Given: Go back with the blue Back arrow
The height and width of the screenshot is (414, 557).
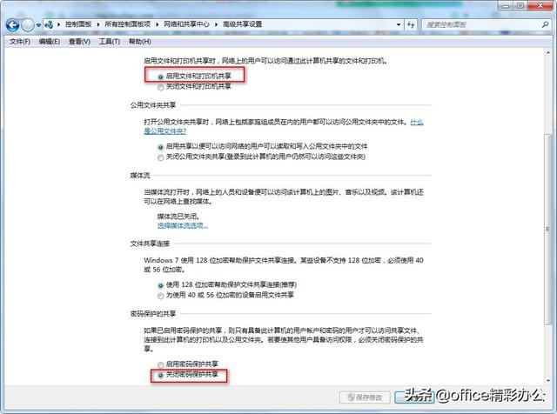Looking at the screenshot, I should 13,25.
